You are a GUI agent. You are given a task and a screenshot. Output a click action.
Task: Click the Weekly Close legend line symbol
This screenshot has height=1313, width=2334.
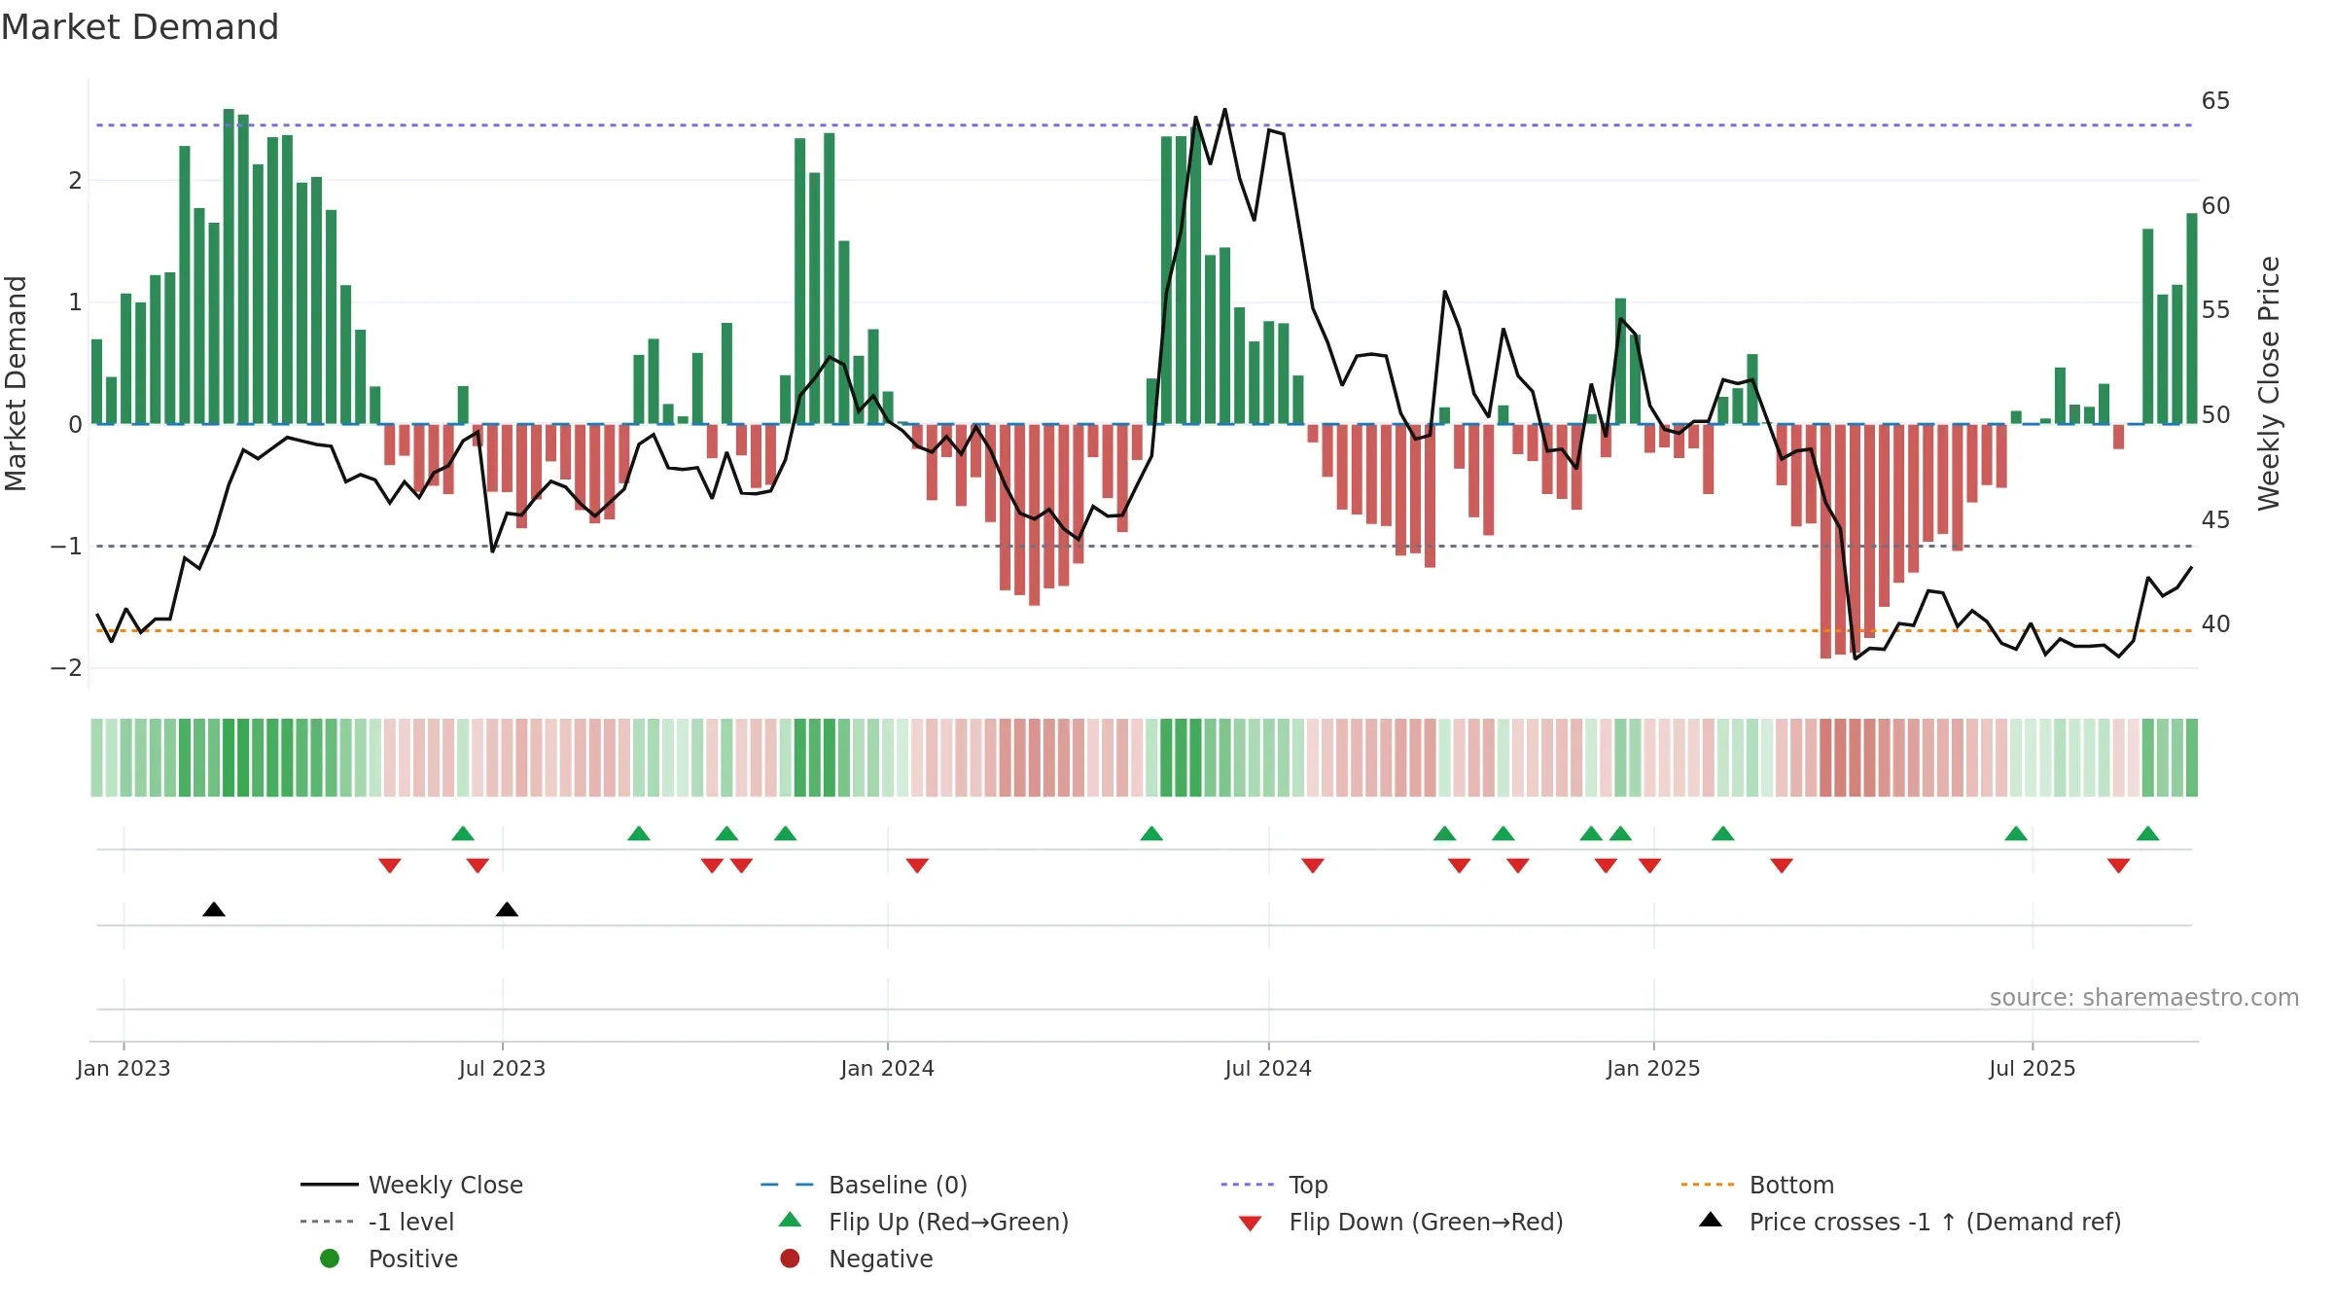point(330,1185)
